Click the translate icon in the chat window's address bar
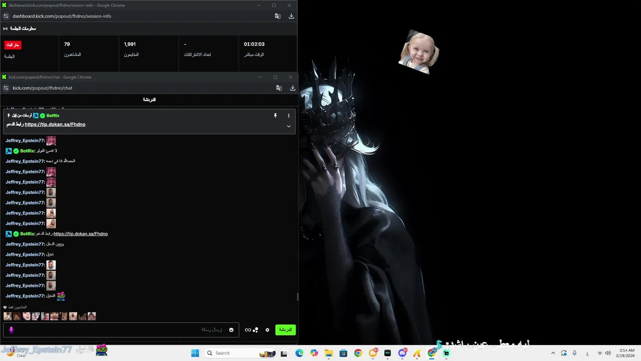This screenshot has width=641, height=361. pos(279,88)
